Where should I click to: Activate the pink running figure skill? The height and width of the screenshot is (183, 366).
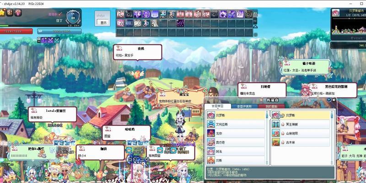coord(198,14)
